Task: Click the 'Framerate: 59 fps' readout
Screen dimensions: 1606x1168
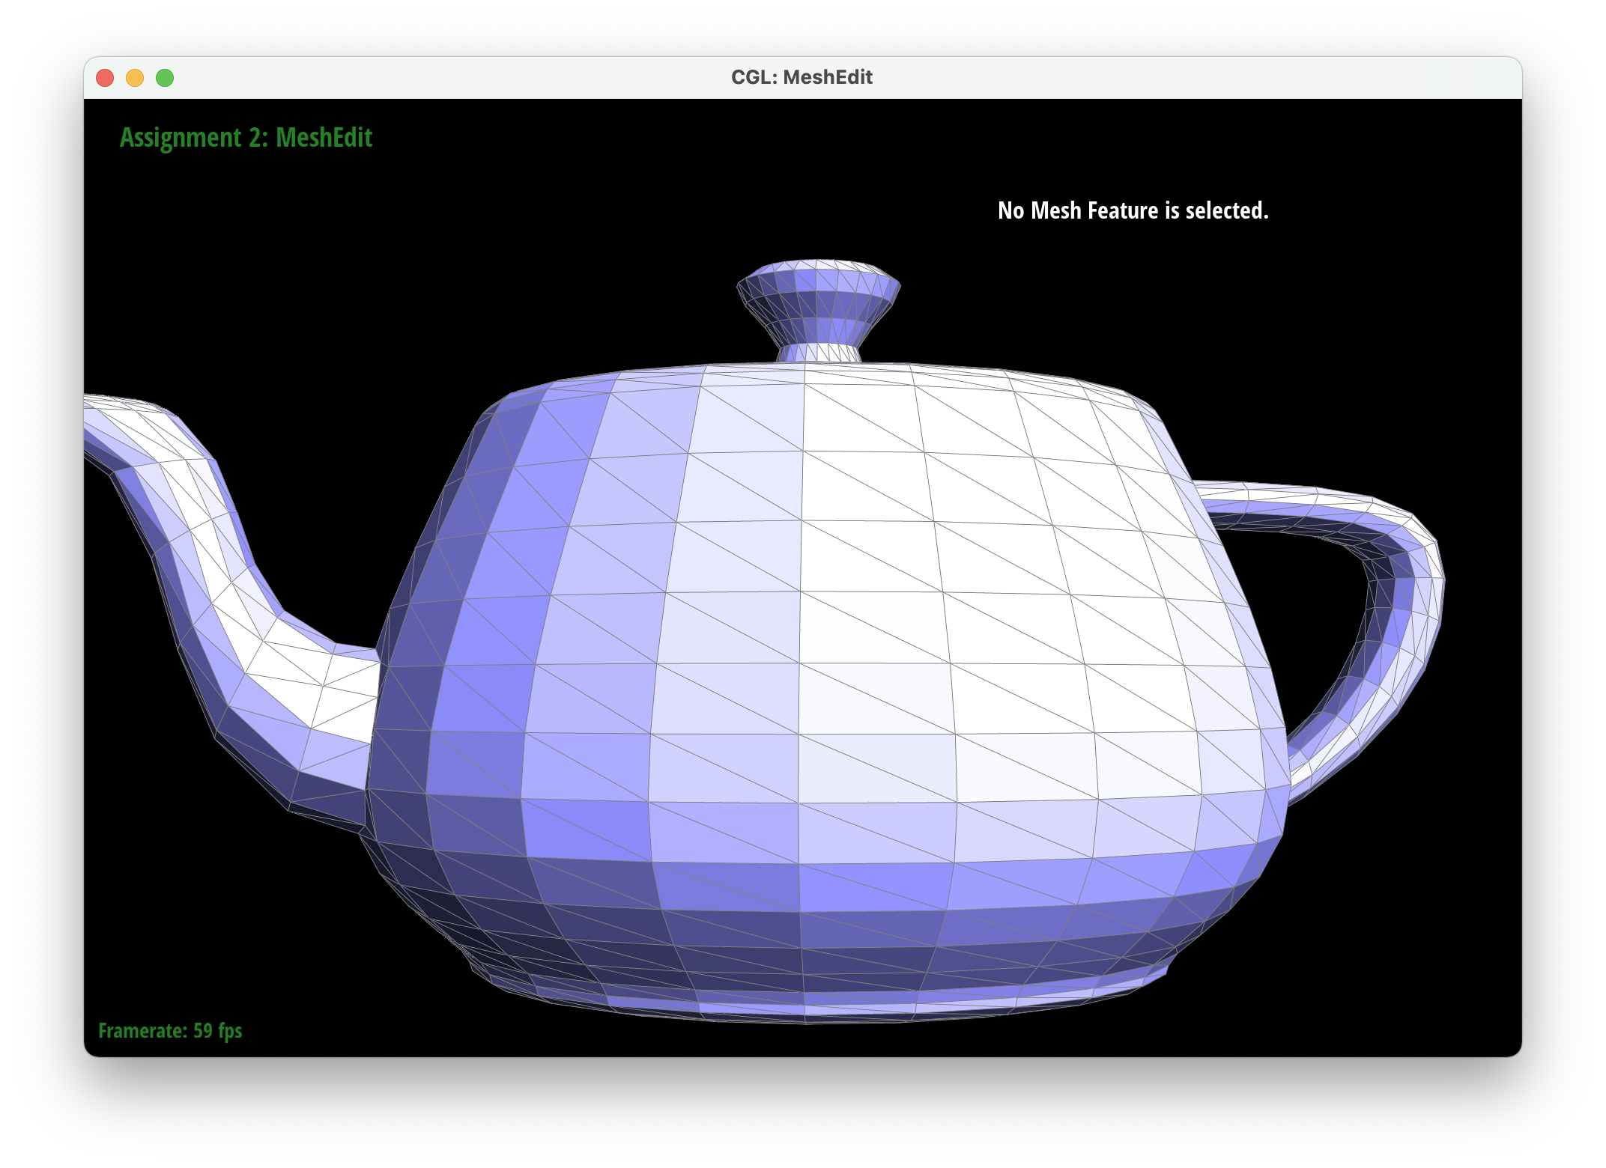Action: click(170, 1030)
